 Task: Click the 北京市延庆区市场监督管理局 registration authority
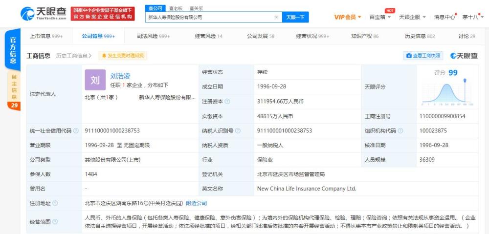coord(291,174)
